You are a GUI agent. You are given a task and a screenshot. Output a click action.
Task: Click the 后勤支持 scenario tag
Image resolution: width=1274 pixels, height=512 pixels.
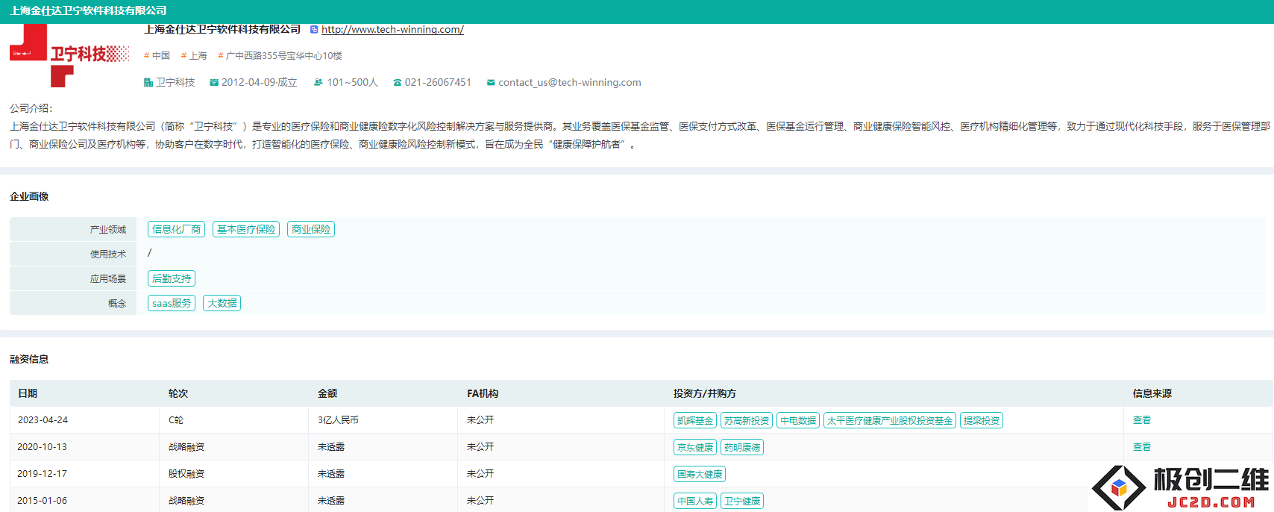click(172, 278)
